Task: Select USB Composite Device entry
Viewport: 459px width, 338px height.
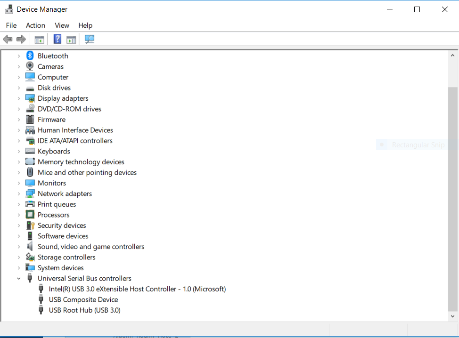Action: (x=83, y=300)
